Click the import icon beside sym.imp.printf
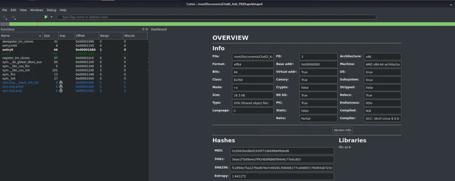 coord(61,86)
